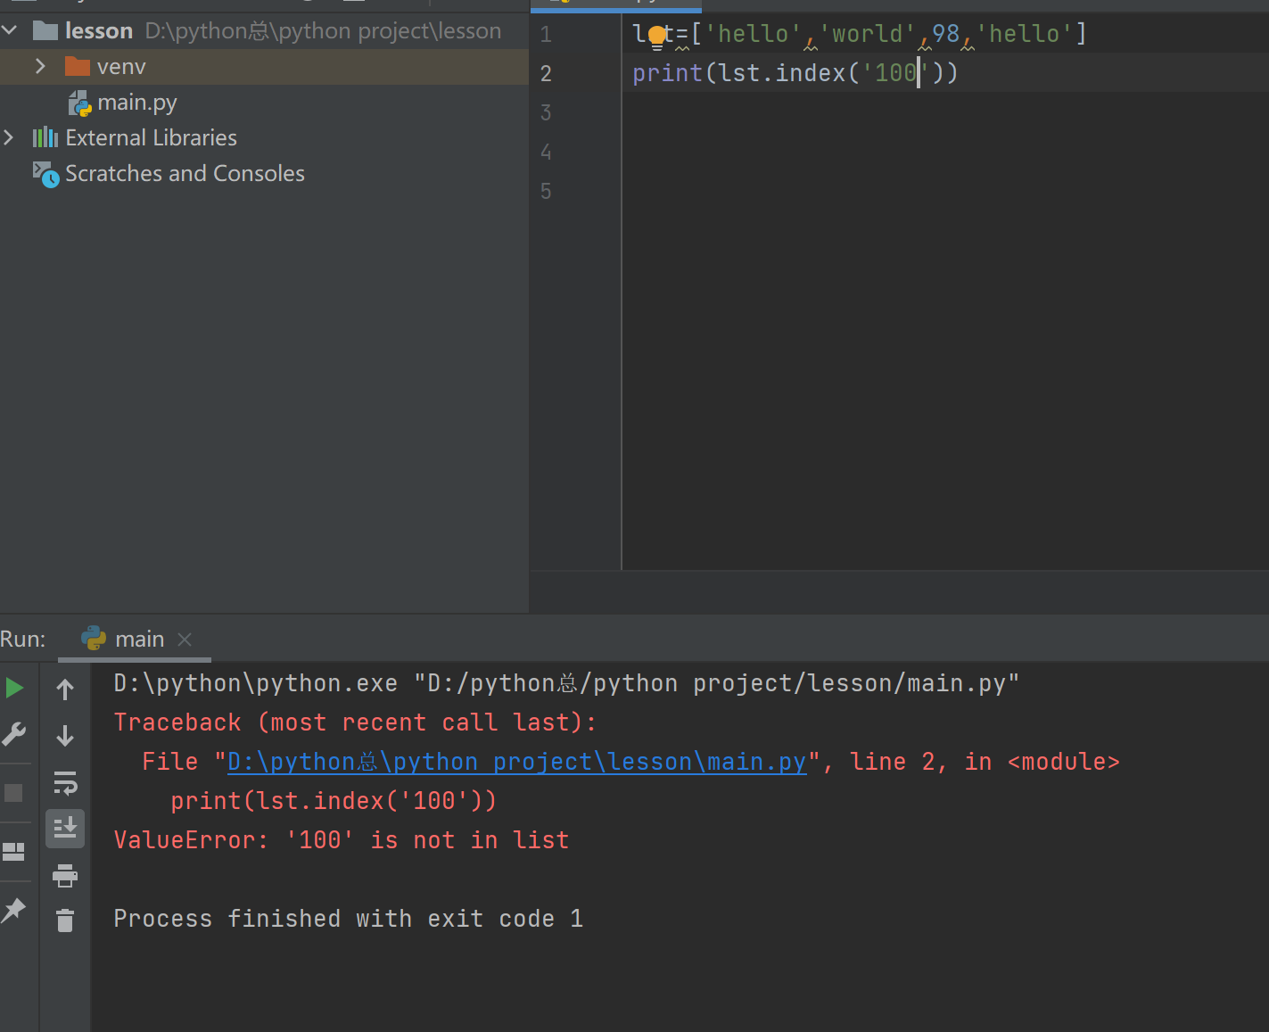Jump up the stack trace with the up arrow
Screen dimensions: 1269x1032
[65, 689]
